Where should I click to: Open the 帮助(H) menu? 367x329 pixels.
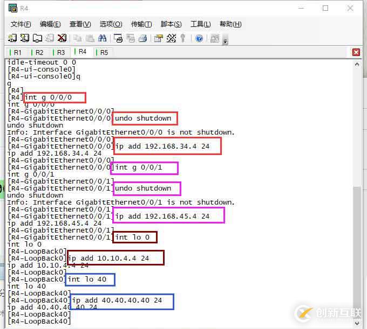click(230, 24)
